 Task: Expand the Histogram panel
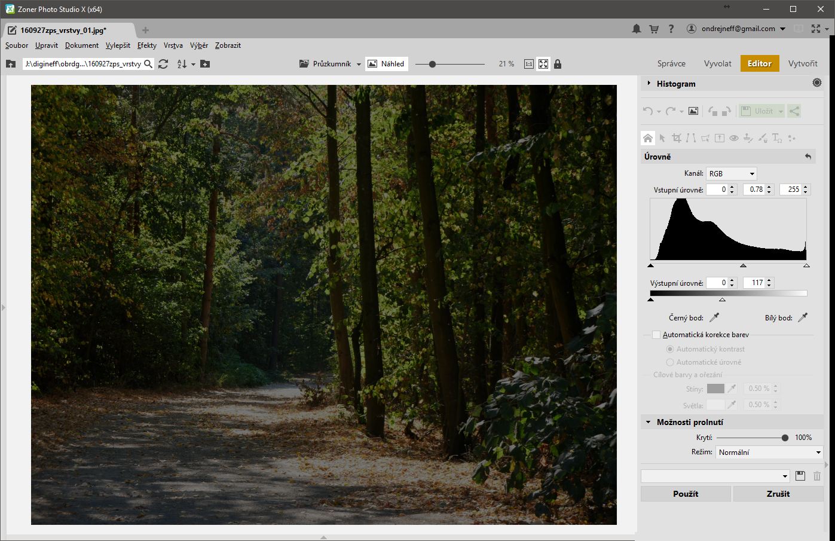click(x=649, y=84)
